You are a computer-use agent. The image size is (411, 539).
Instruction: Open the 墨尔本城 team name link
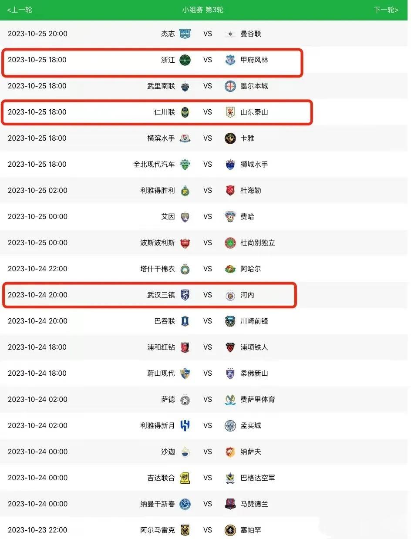(x=254, y=86)
